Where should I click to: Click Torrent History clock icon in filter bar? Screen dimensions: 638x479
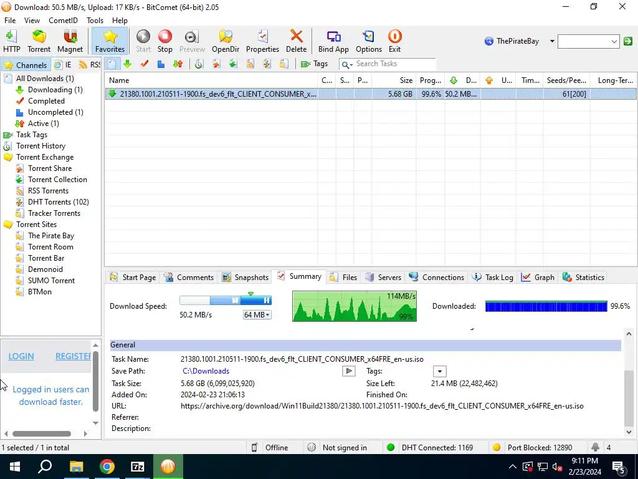click(x=199, y=64)
